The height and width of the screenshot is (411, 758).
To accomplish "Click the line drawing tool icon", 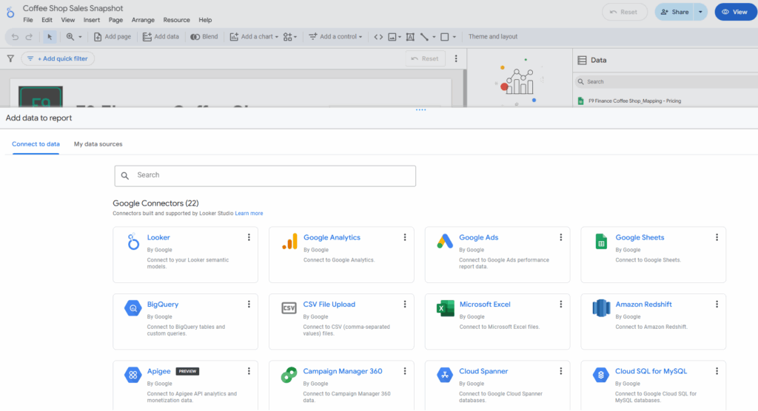I will pyautogui.click(x=424, y=37).
